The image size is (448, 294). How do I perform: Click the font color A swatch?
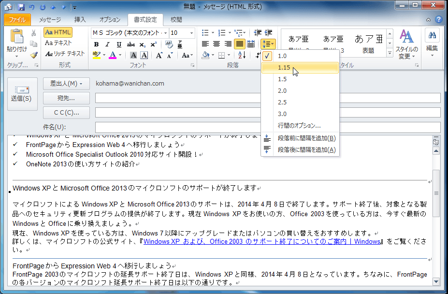click(x=113, y=55)
